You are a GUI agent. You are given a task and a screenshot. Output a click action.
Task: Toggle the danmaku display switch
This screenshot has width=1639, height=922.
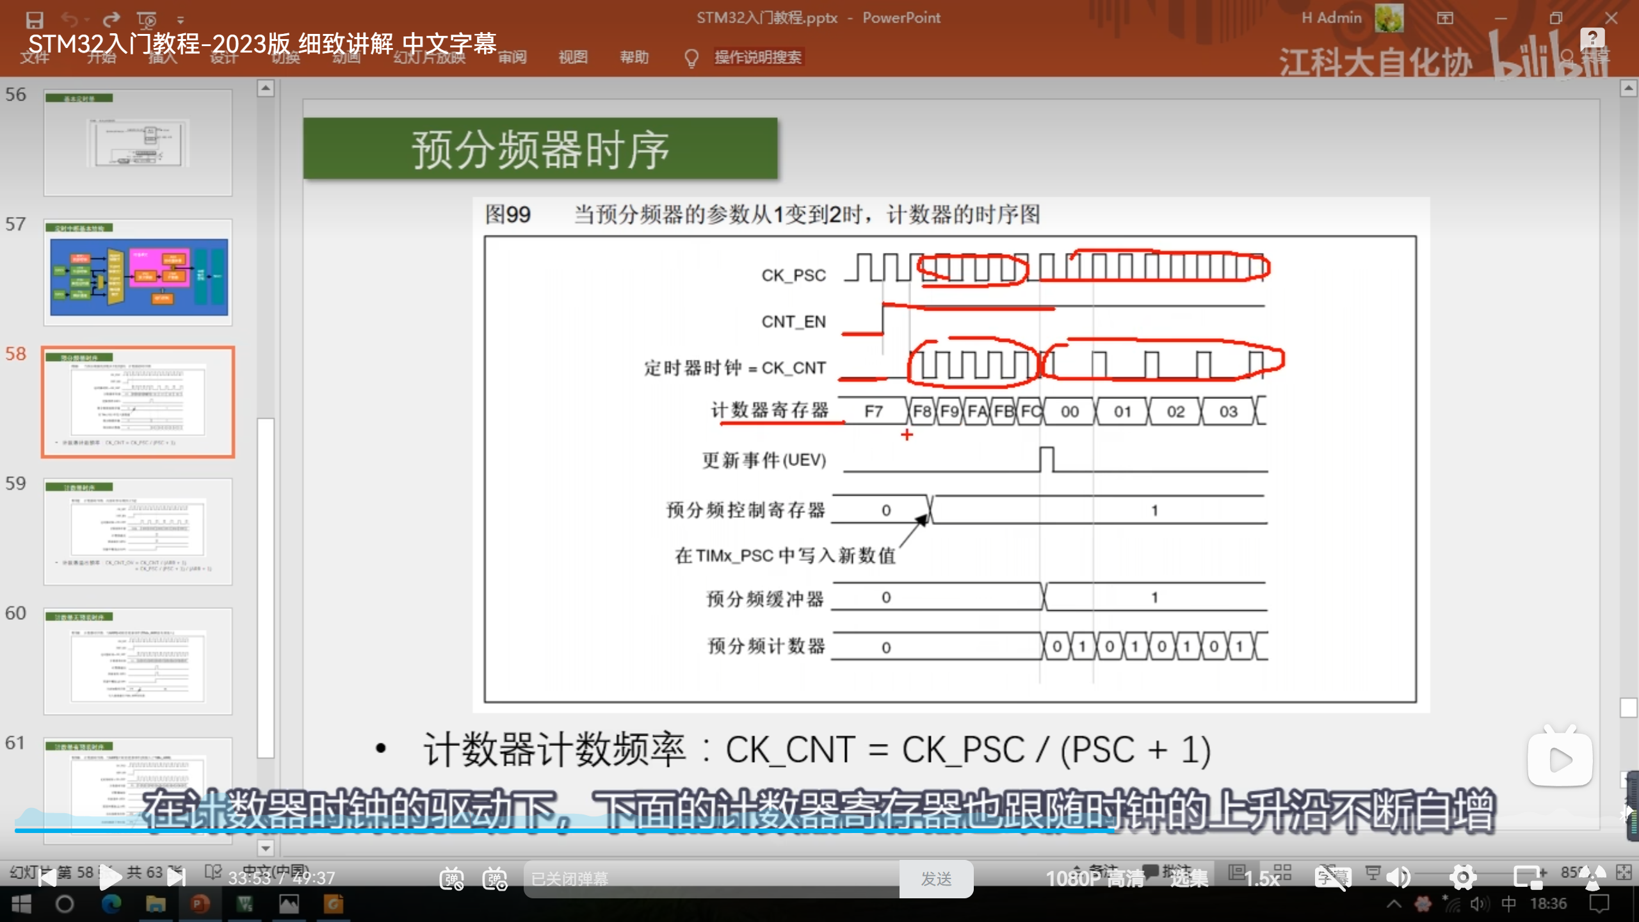[452, 879]
